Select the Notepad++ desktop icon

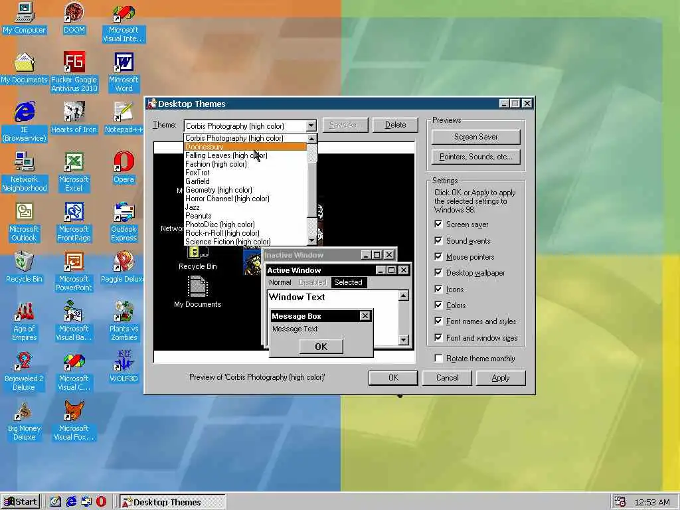pos(124,118)
